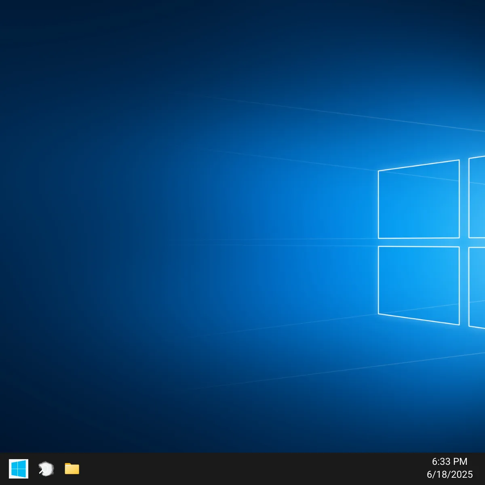
Task: Launch File Explorer from the taskbar
Action: [x=72, y=469]
